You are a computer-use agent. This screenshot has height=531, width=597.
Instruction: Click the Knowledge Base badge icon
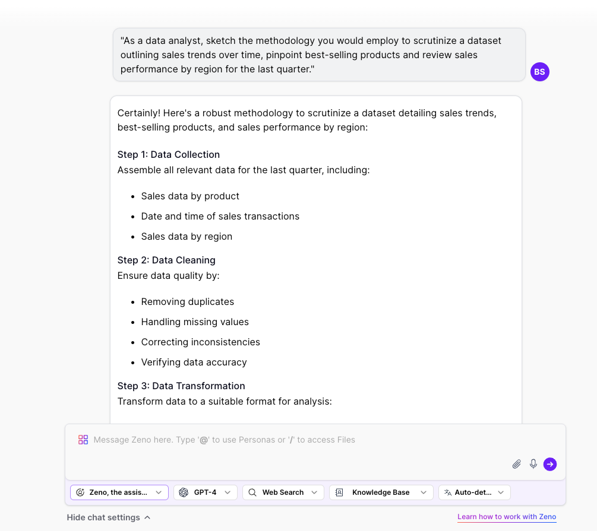(339, 492)
